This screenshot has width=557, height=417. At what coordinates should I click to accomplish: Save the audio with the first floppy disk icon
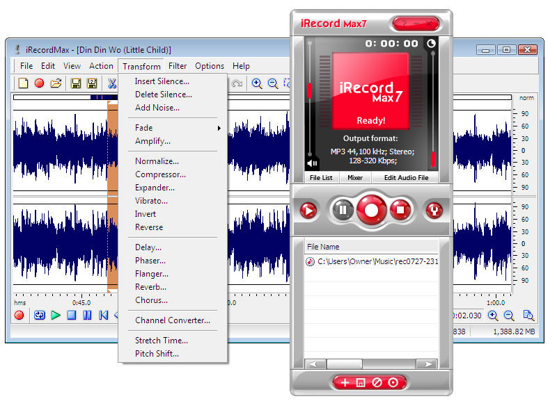(x=76, y=83)
